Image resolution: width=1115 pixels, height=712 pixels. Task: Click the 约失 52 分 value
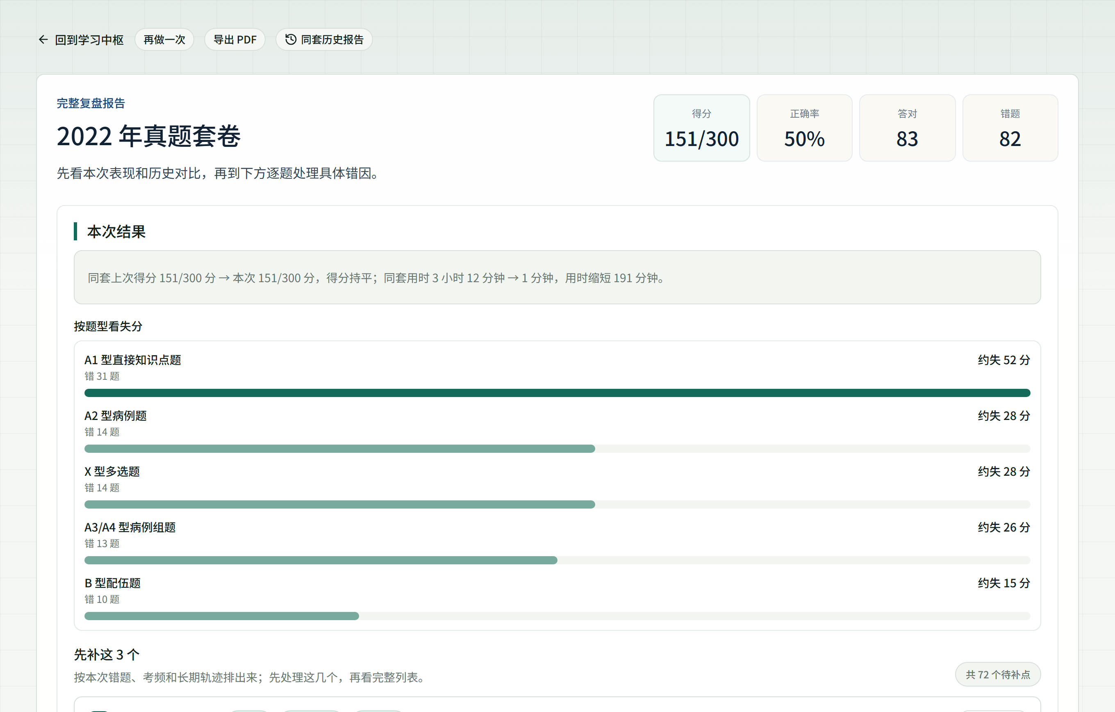[x=1004, y=360]
